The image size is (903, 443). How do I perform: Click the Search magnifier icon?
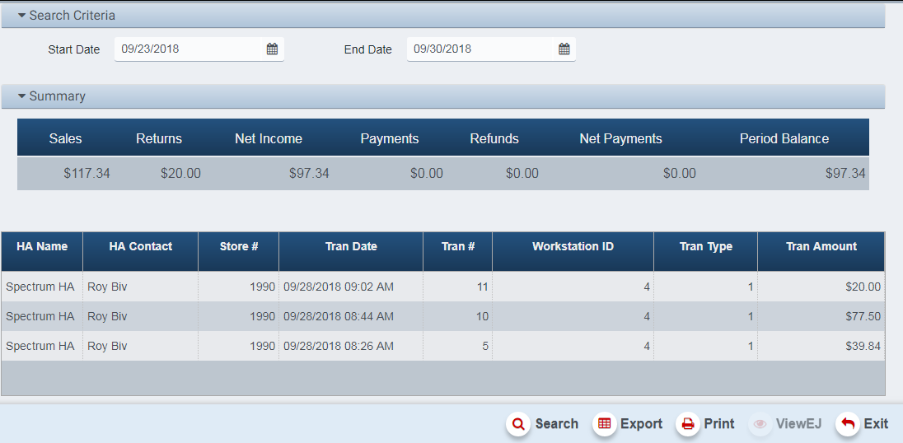point(518,424)
